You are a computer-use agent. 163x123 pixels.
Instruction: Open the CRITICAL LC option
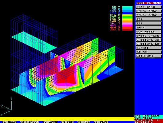[x=149, y=44]
